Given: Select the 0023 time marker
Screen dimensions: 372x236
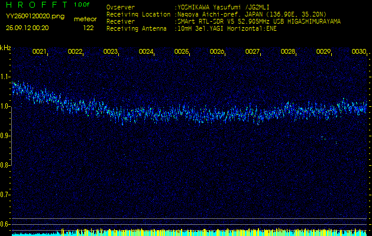Looking at the screenshot, I should (x=111, y=52).
